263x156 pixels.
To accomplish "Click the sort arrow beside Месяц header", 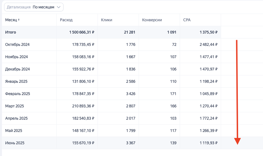I will click(x=19, y=20).
